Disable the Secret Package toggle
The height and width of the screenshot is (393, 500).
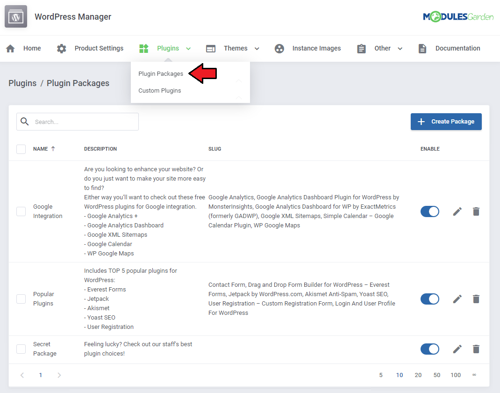tap(430, 349)
